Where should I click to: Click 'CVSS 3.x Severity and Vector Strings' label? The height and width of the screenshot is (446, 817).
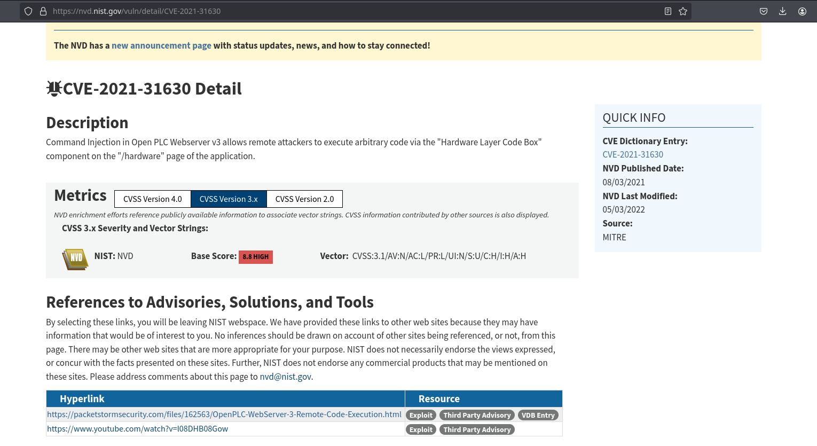(135, 229)
